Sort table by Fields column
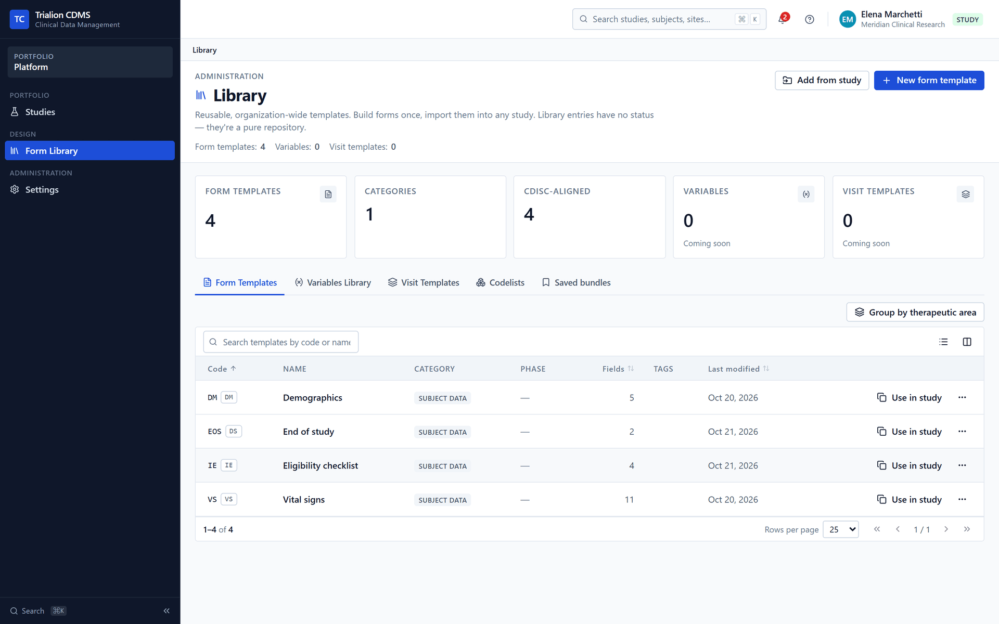This screenshot has width=999, height=624. 618,369
